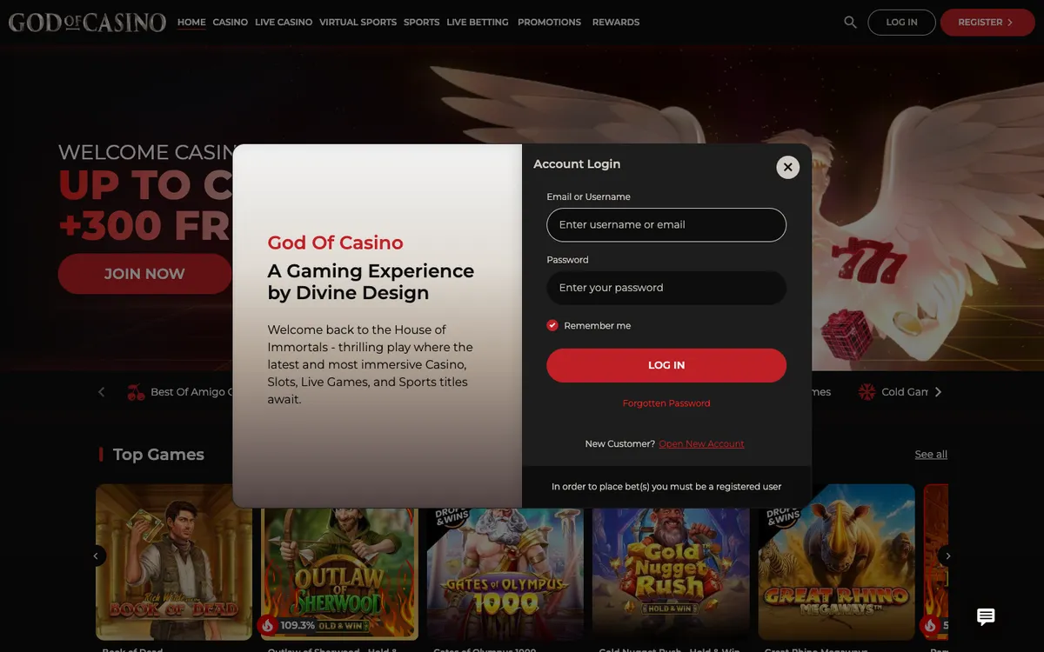Image resolution: width=1044 pixels, height=652 pixels.
Task: Show previous Top Games with the left arrow
Action: [96, 556]
